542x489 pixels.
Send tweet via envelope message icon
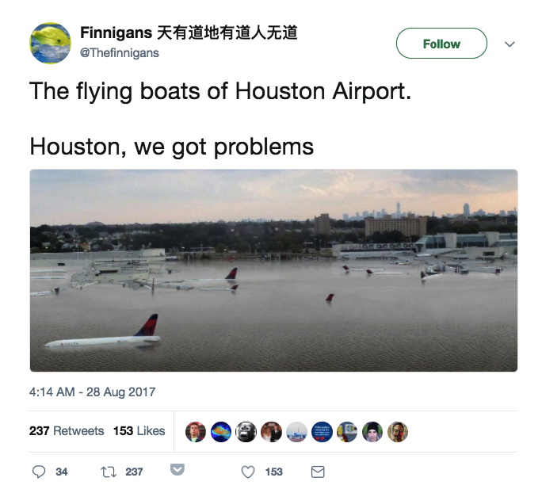point(318,472)
